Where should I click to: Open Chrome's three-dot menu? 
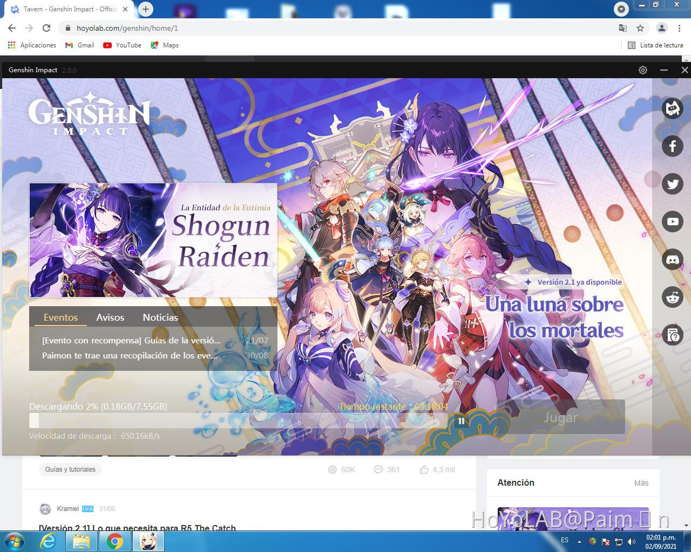pyautogui.click(x=679, y=28)
